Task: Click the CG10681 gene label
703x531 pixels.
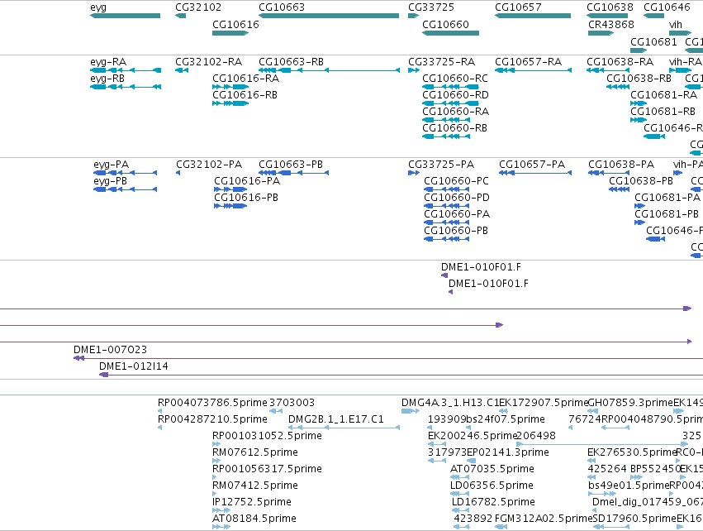Action: [653, 41]
